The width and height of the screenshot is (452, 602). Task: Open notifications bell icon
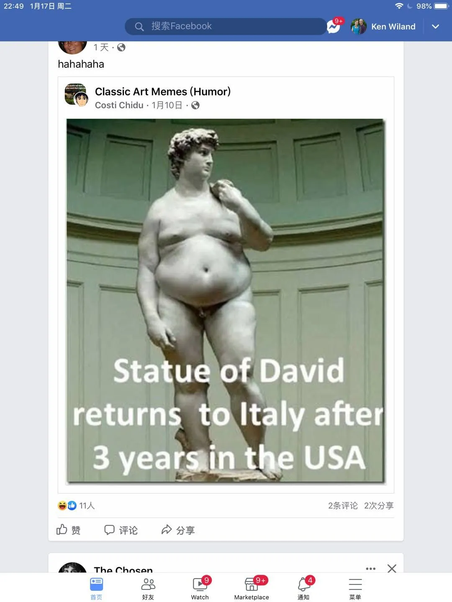[304, 588]
